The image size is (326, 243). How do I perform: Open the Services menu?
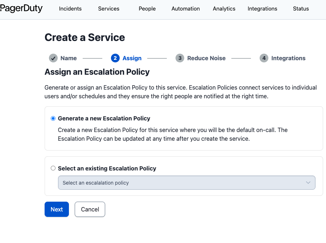click(x=109, y=9)
